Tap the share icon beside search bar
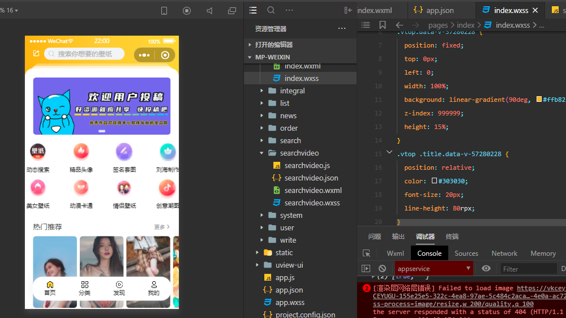This screenshot has width=566, height=318. (36, 53)
